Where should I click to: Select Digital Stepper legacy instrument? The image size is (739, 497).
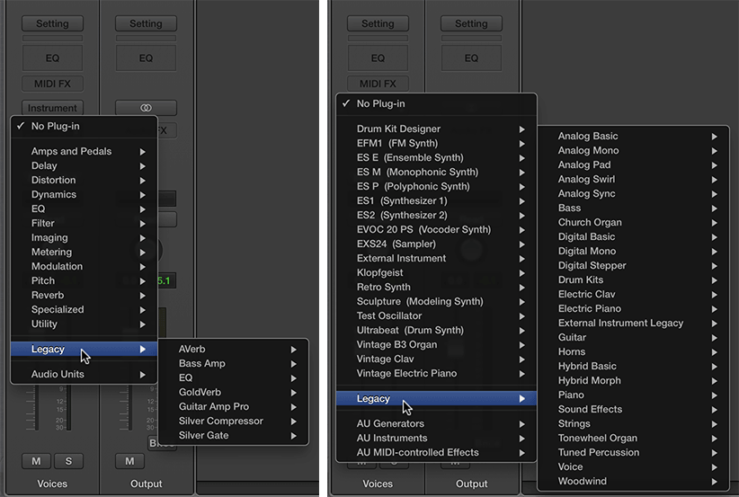click(x=633, y=266)
